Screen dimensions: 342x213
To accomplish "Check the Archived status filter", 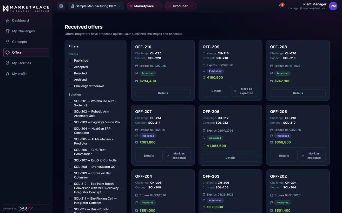I will click(x=70, y=80).
